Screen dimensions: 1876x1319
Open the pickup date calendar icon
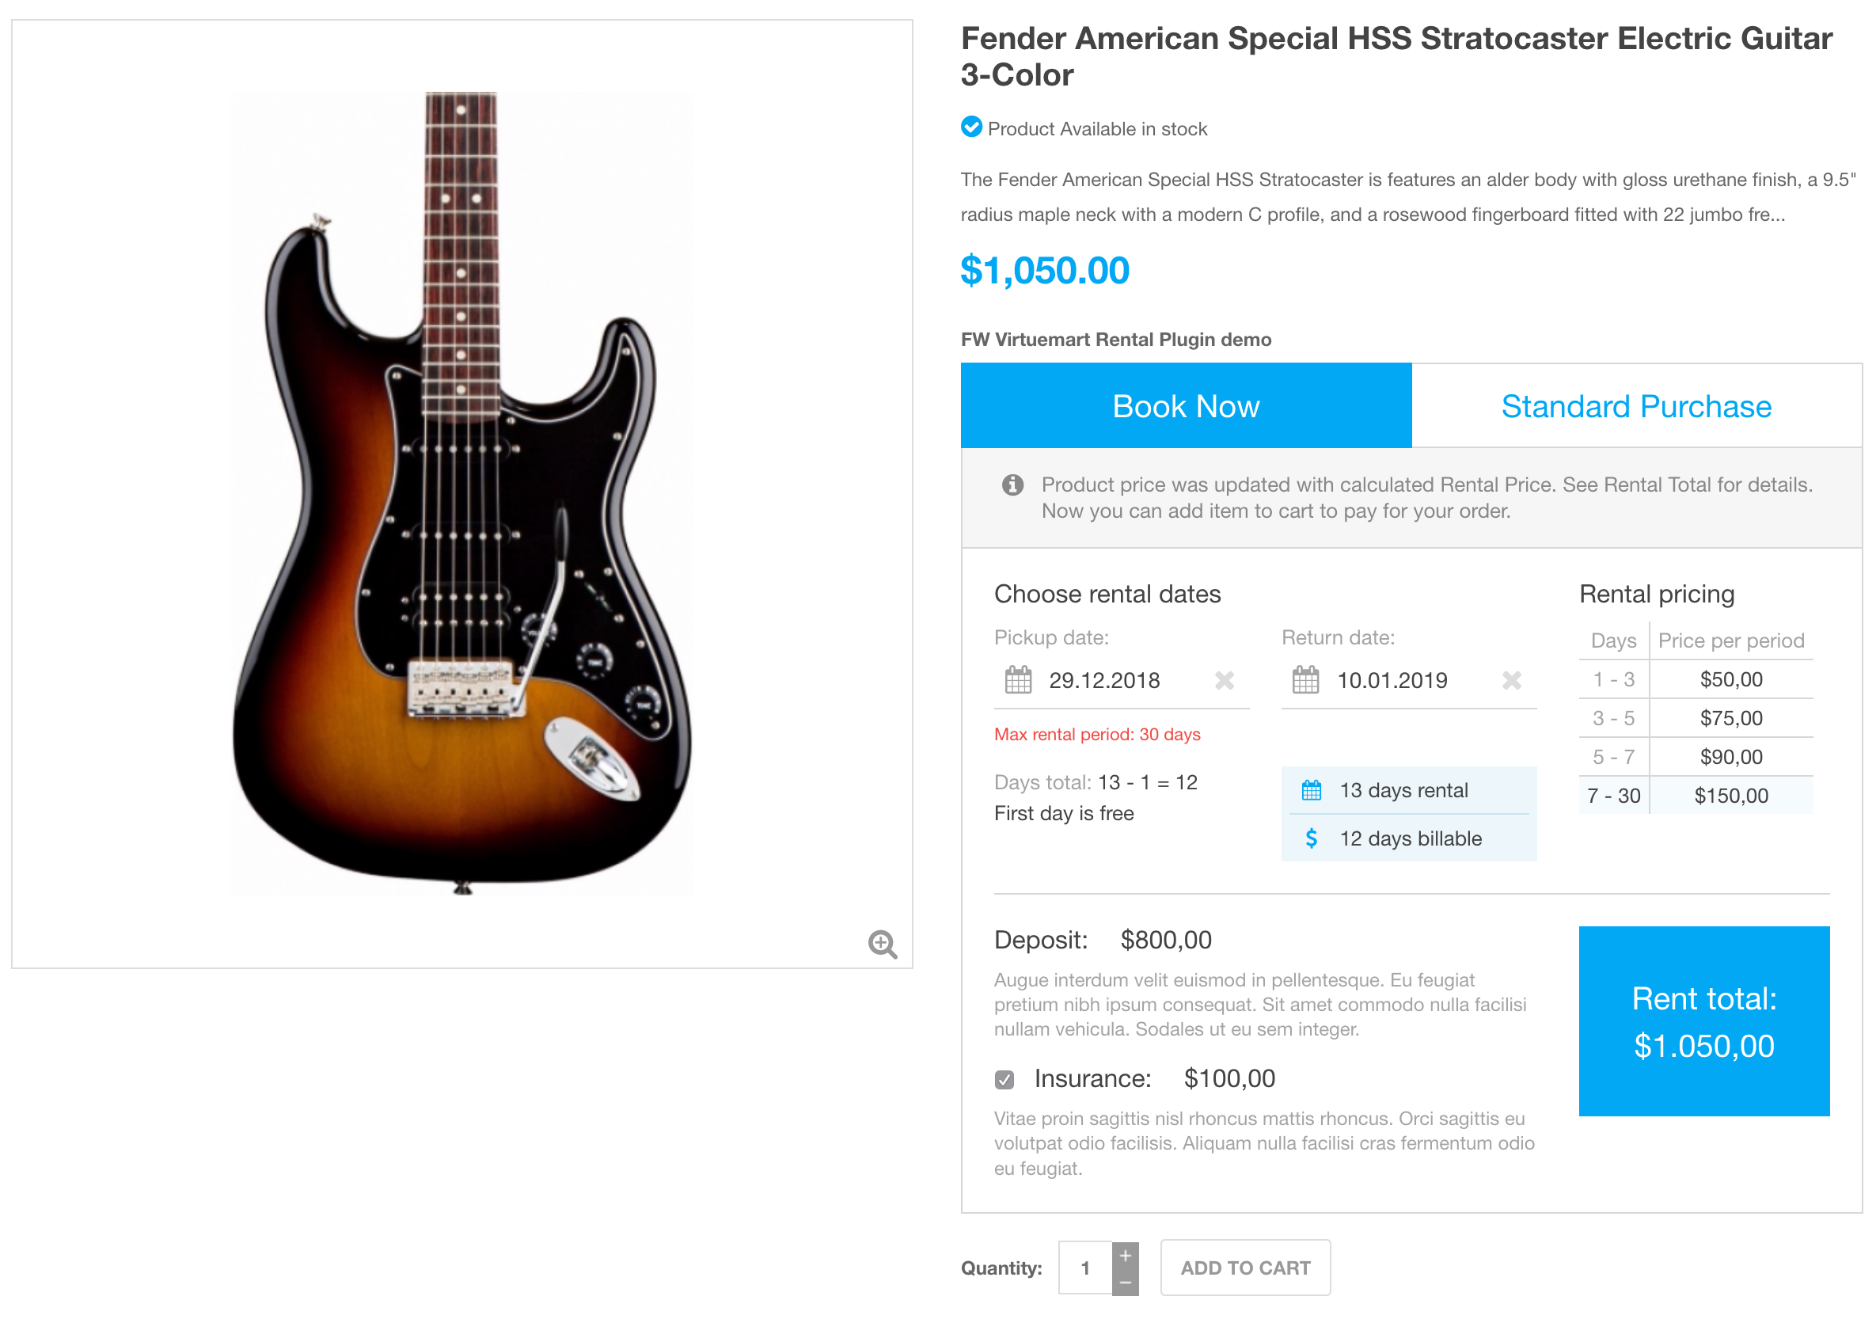click(1018, 680)
